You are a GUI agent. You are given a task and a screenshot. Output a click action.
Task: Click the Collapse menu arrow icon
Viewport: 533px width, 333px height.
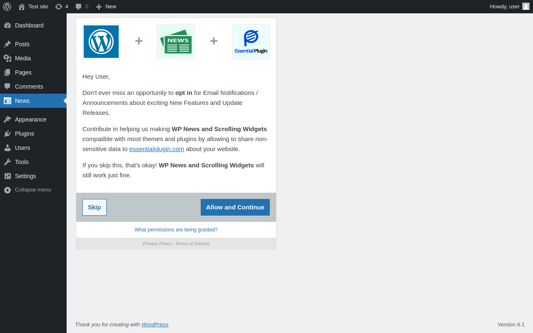pos(7,190)
